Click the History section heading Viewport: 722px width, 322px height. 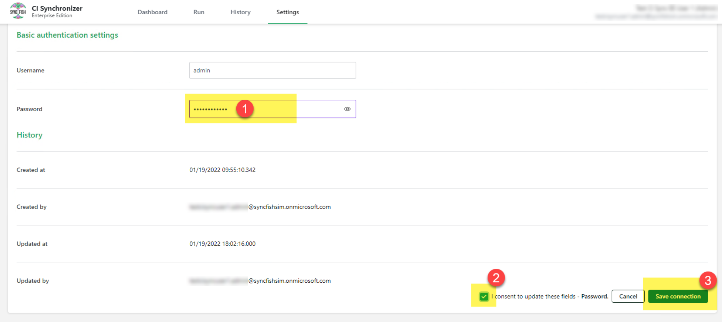30,135
